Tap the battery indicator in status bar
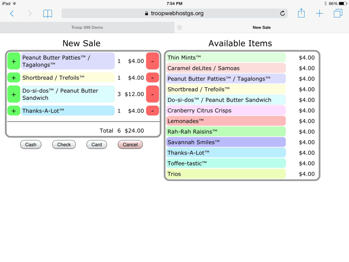 coord(343,3)
